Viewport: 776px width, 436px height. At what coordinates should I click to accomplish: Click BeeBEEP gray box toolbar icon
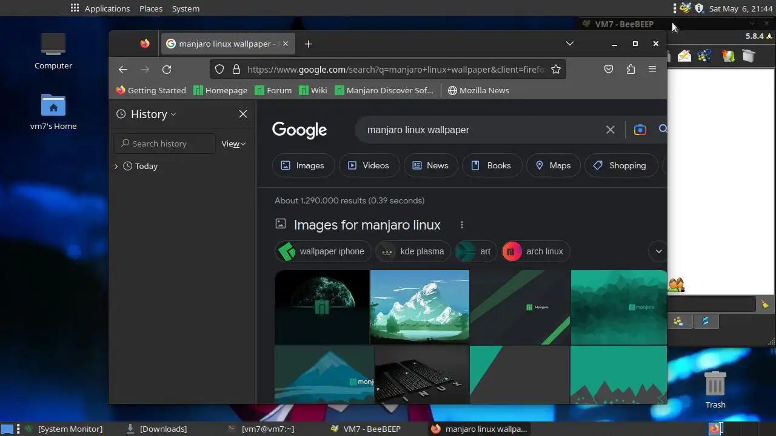(x=749, y=56)
